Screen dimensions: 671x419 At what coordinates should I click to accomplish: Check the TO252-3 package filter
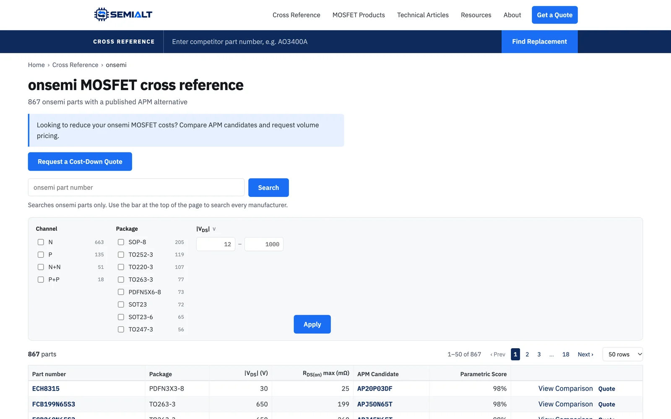point(121,255)
